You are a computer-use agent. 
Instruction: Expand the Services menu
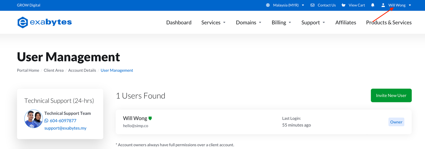[213, 22]
